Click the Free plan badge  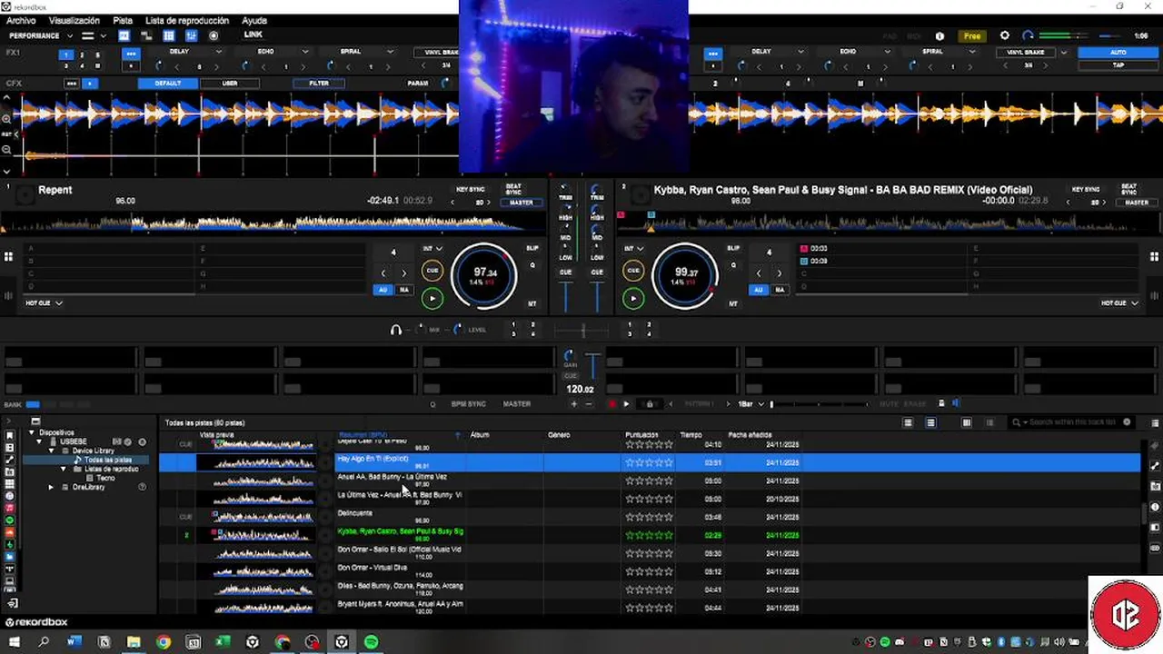(x=972, y=36)
